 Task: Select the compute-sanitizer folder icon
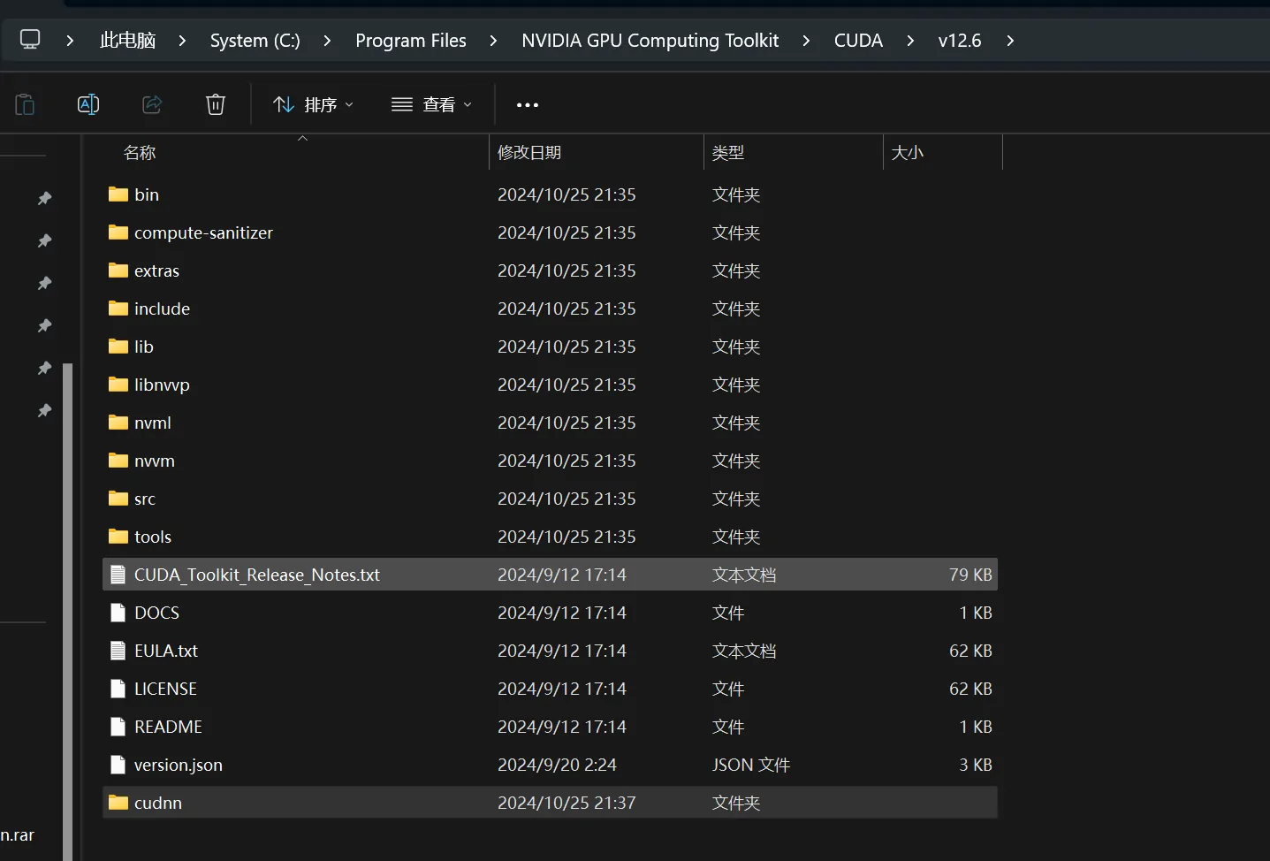click(x=118, y=232)
